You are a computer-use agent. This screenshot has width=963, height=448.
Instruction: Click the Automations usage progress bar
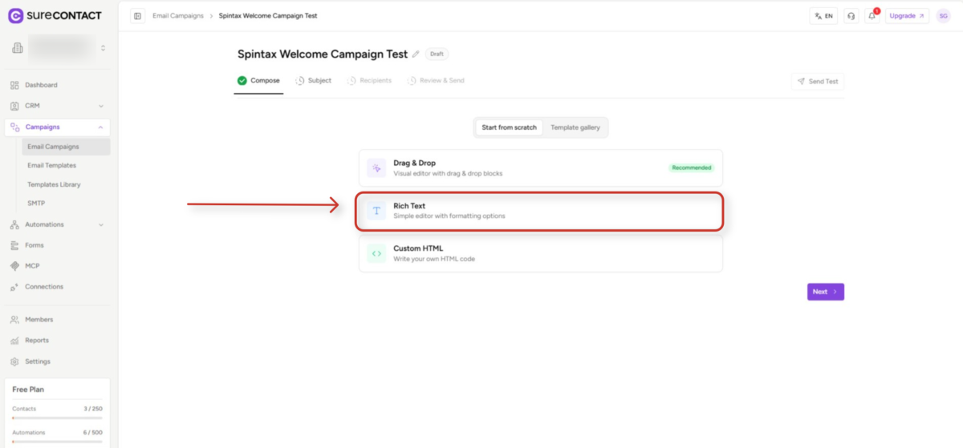tap(57, 442)
